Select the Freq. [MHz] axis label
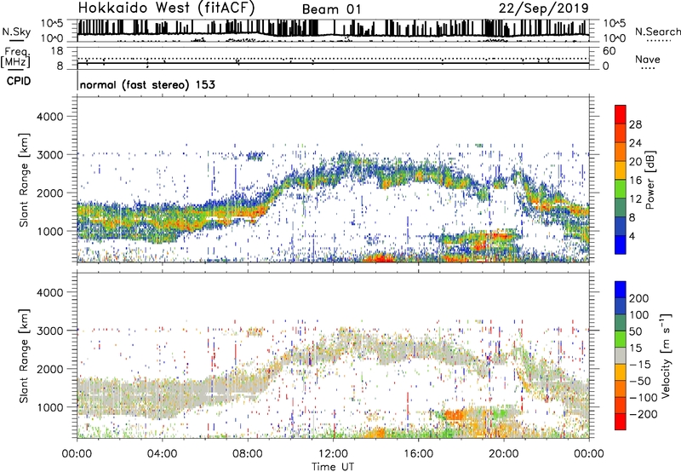The image size is (681, 472). (x=15, y=57)
